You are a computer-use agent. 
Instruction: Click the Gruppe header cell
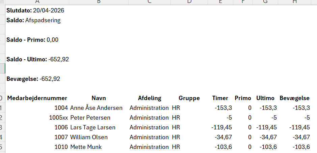point(189,98)
